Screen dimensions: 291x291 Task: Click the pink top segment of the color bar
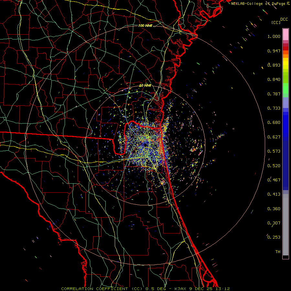(x=286, y=35)
